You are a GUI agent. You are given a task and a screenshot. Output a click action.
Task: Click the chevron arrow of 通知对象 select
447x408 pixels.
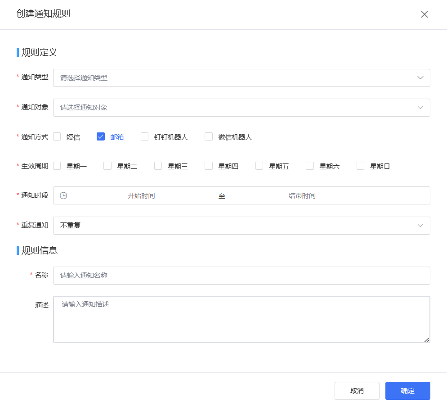(x=420, y=108)
